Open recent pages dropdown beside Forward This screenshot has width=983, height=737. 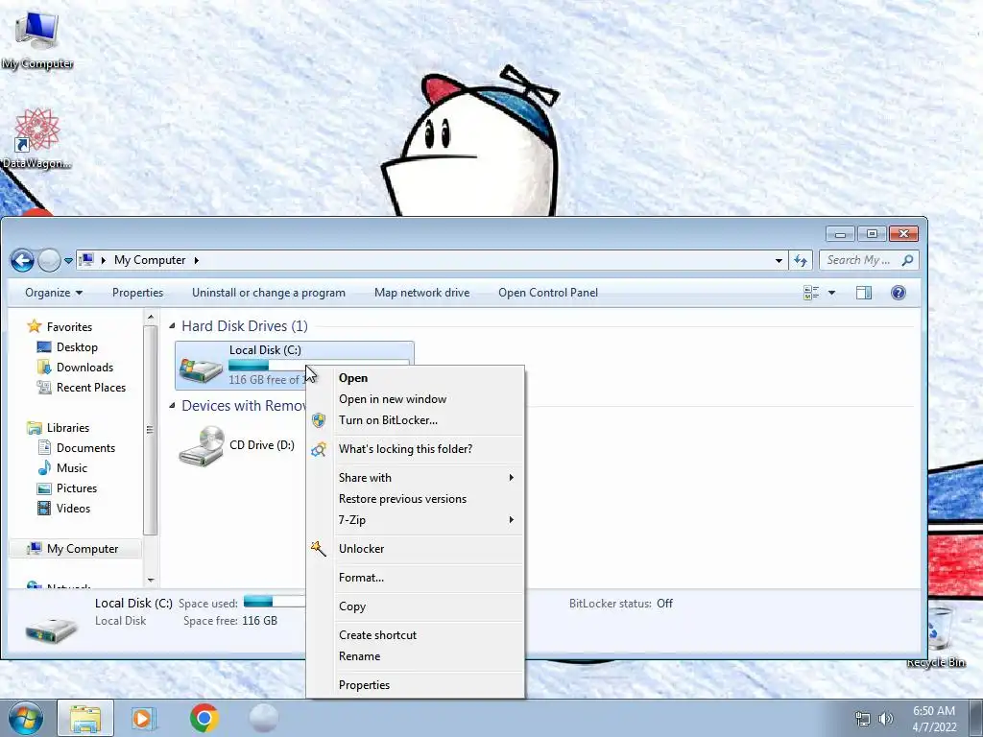tap(68, 261)
